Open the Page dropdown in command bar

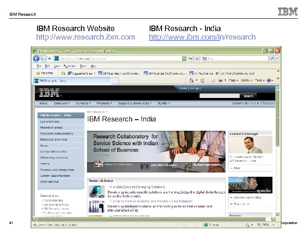tap(233, 80)
